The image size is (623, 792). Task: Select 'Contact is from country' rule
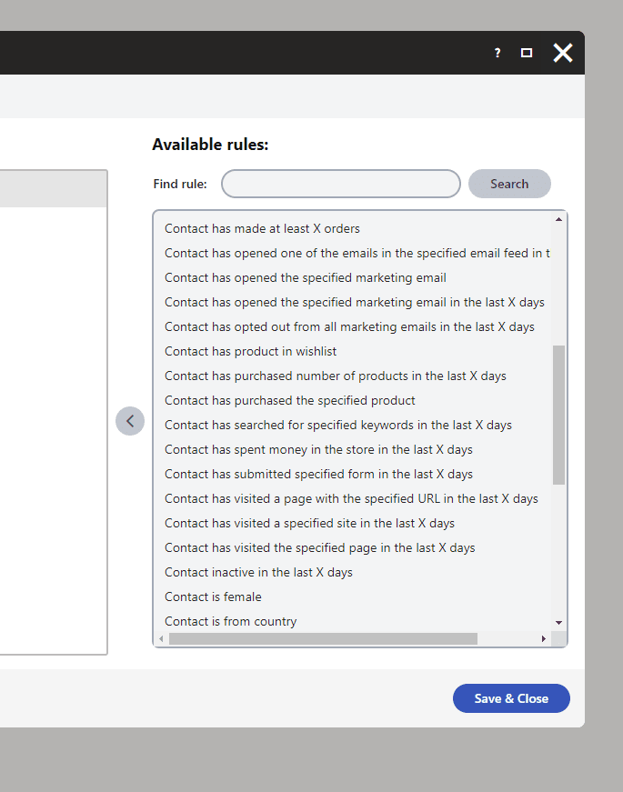231,621
